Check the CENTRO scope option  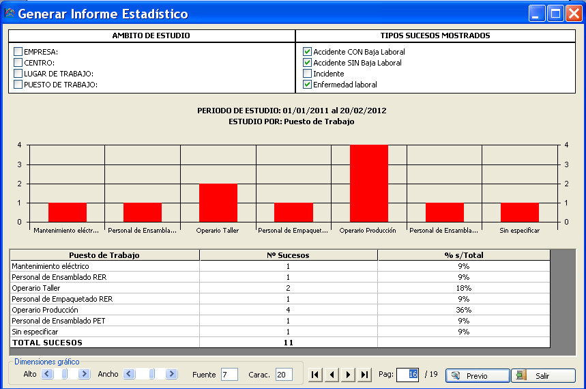[x=18, y=63]
